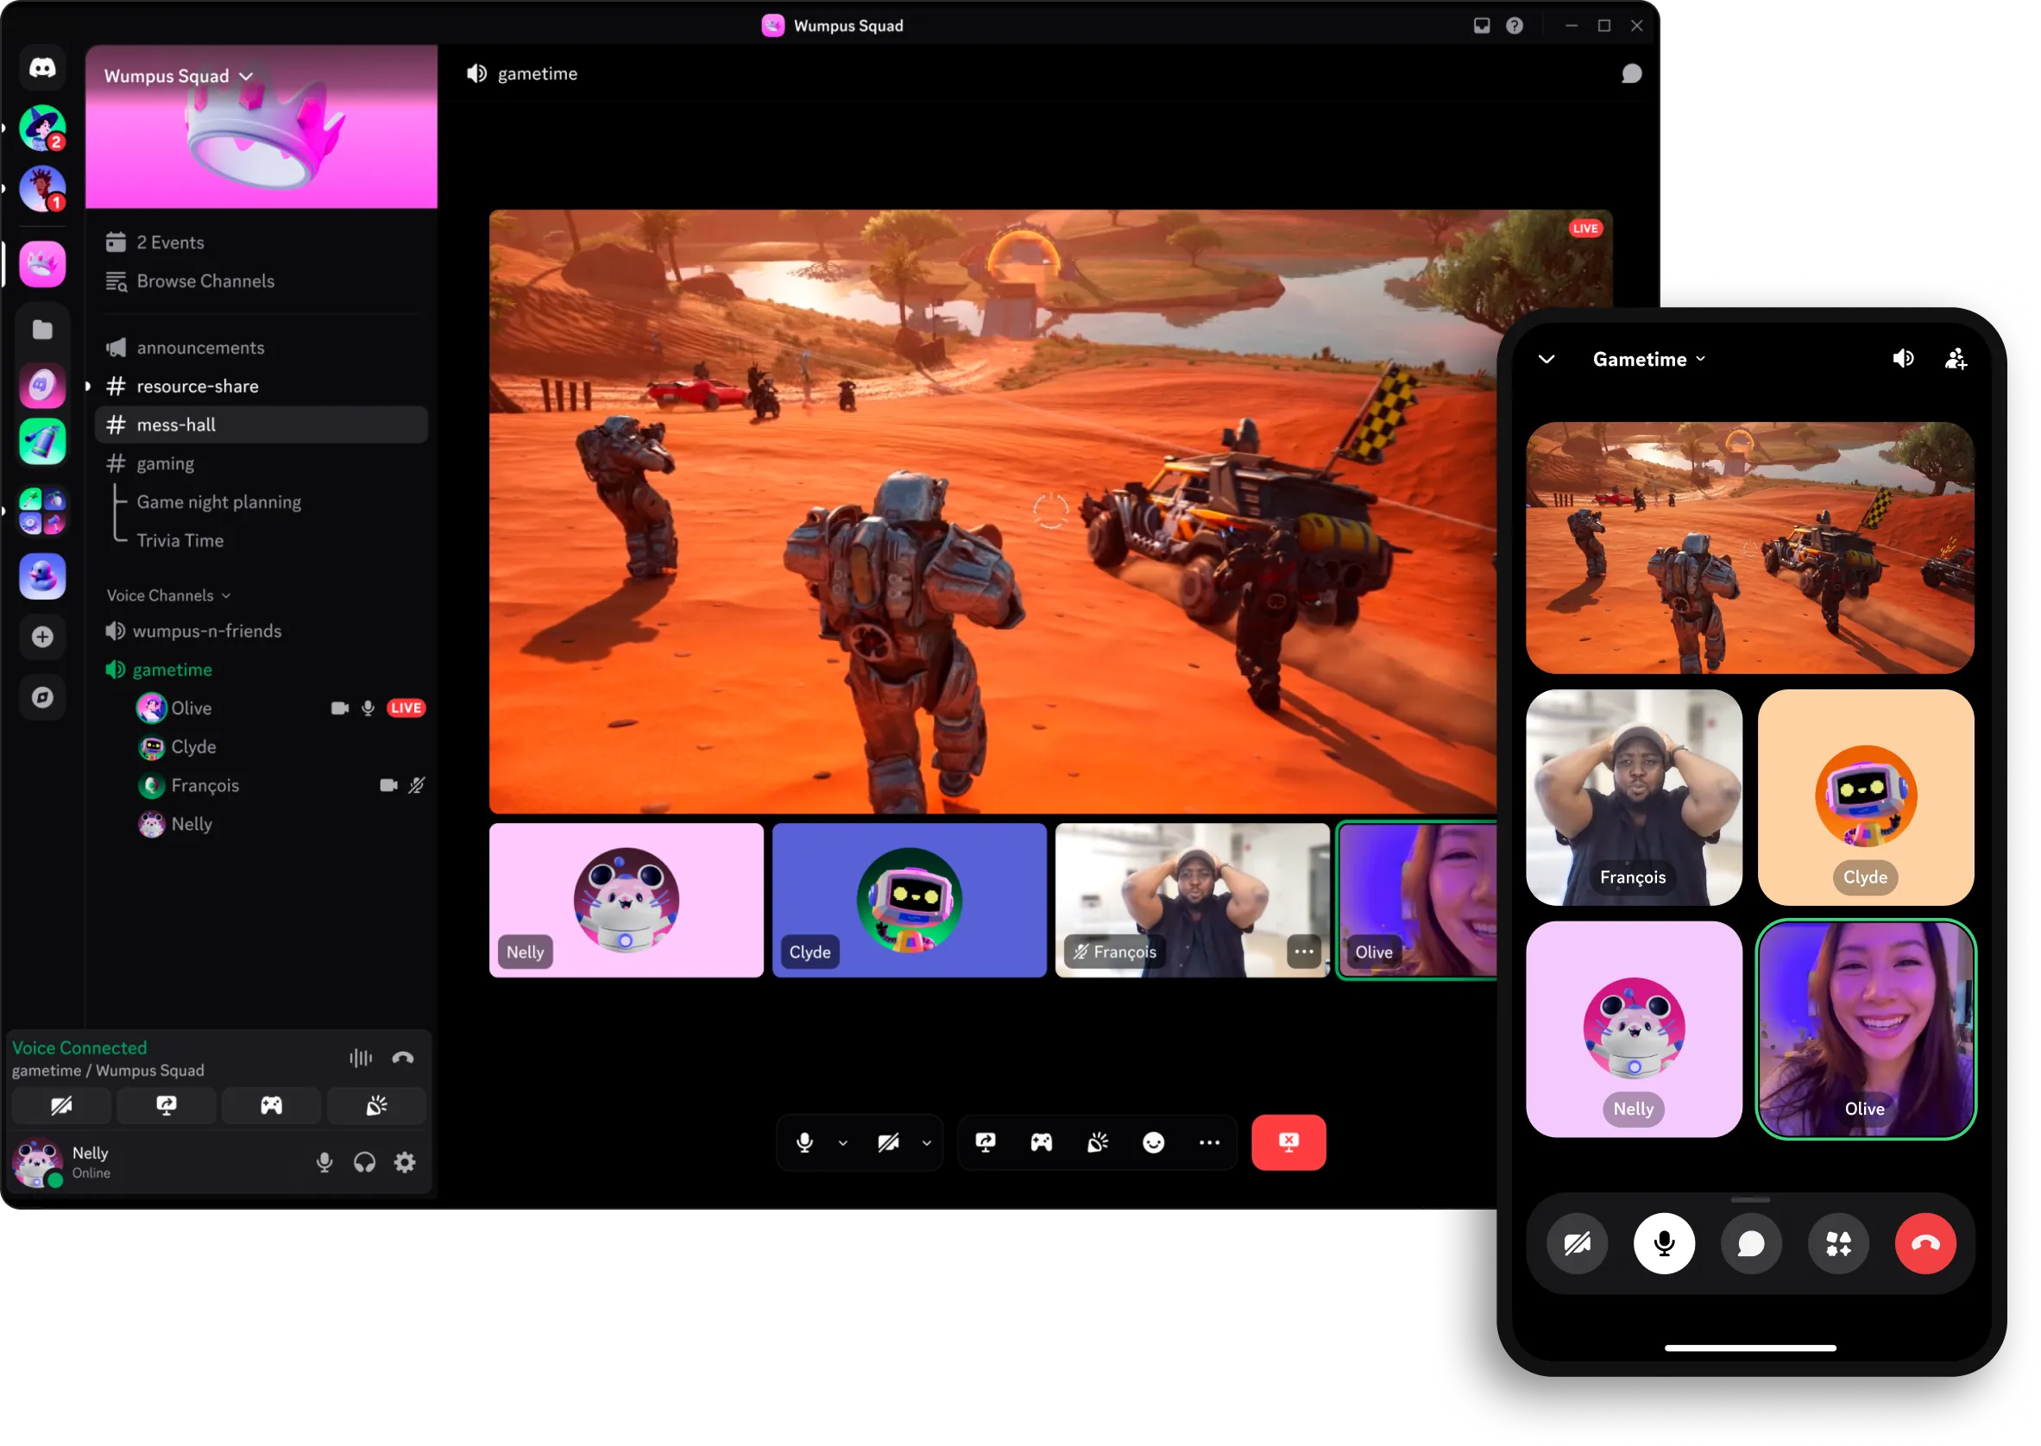2041x1446 pixels.
Task: Open User Settings gear next to Nelly
Action: pos(405,1162)
